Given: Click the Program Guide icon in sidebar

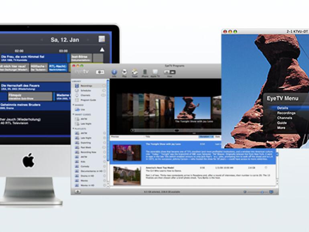Looking at the screenshot, I should (x=77, y=100).
